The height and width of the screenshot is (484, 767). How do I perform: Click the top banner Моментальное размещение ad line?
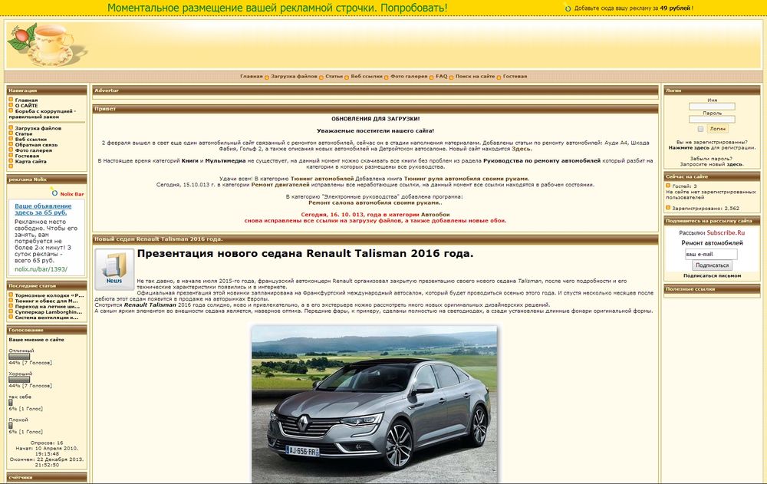point(277,8)
